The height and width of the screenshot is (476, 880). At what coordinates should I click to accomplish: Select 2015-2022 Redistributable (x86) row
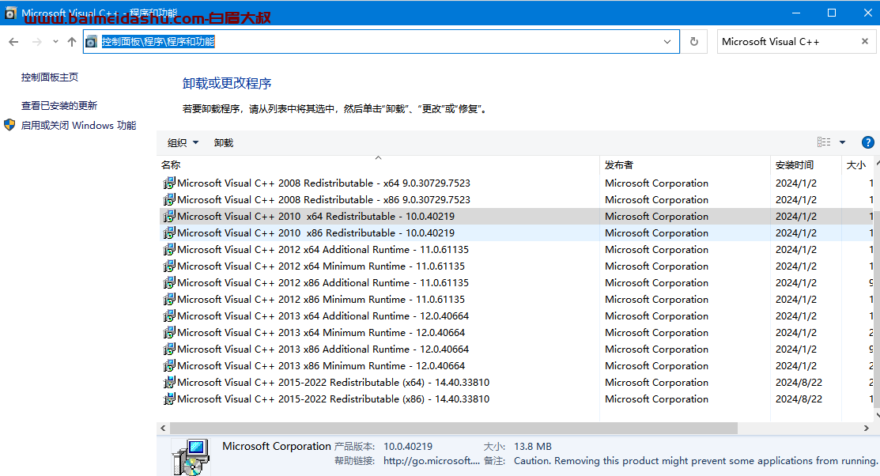coord(516,399)
